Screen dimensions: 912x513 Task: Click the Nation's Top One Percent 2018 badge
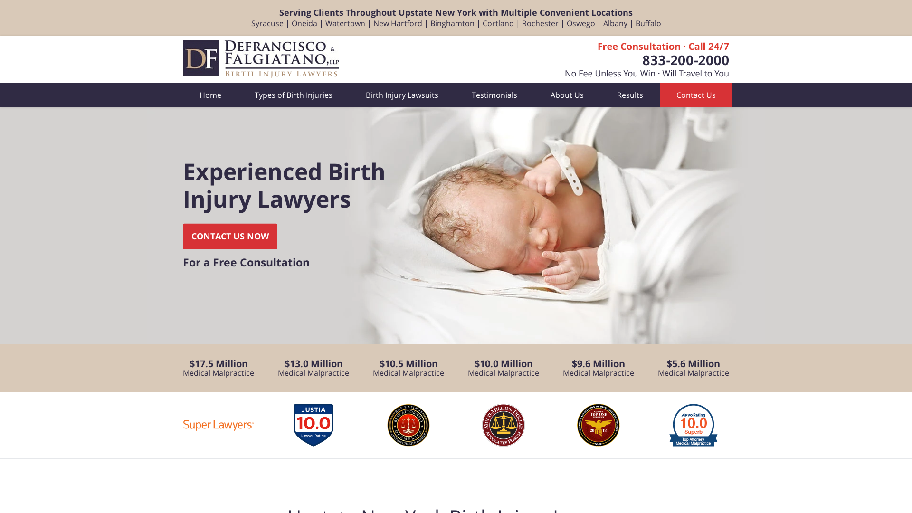coord(598,425)
